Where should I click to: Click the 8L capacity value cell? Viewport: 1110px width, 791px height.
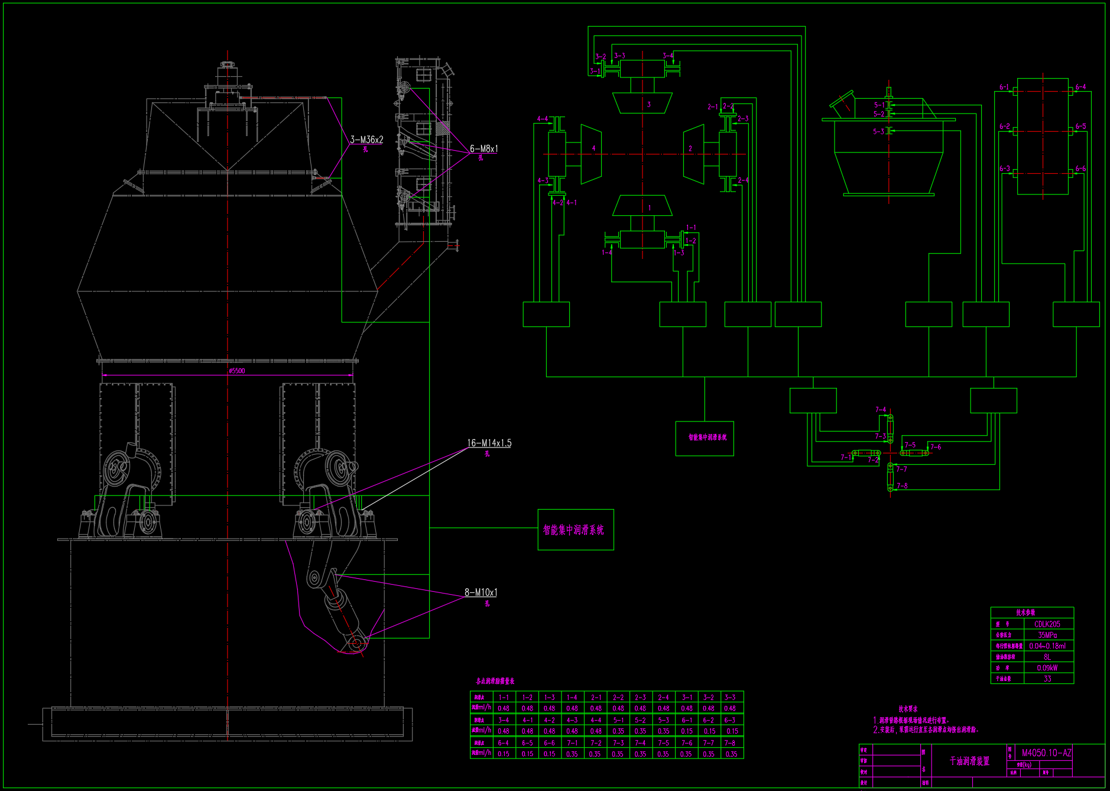coord(1047,657)
